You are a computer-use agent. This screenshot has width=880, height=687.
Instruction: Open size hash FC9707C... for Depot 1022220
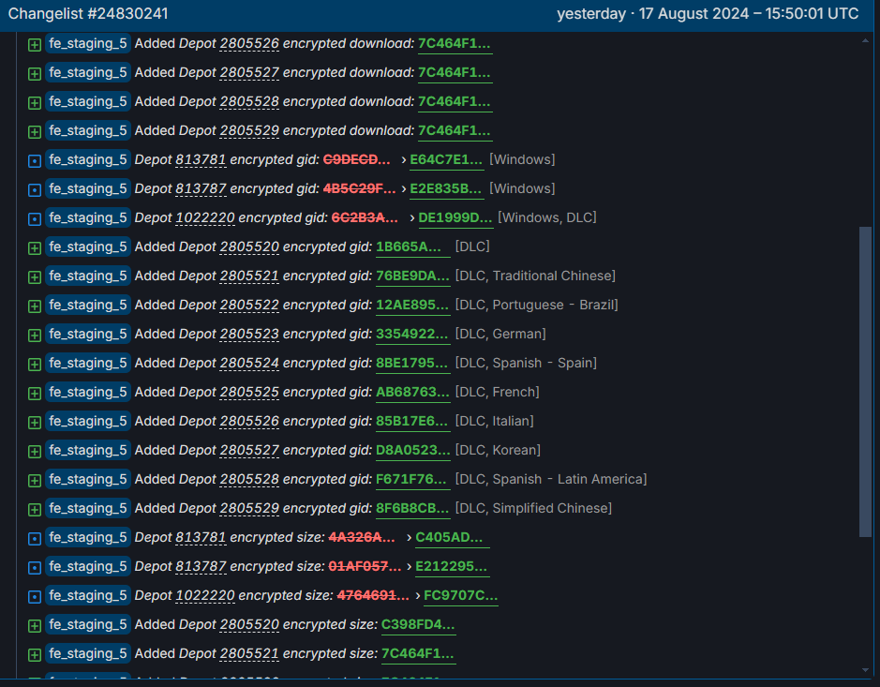(x=461, y=595)
